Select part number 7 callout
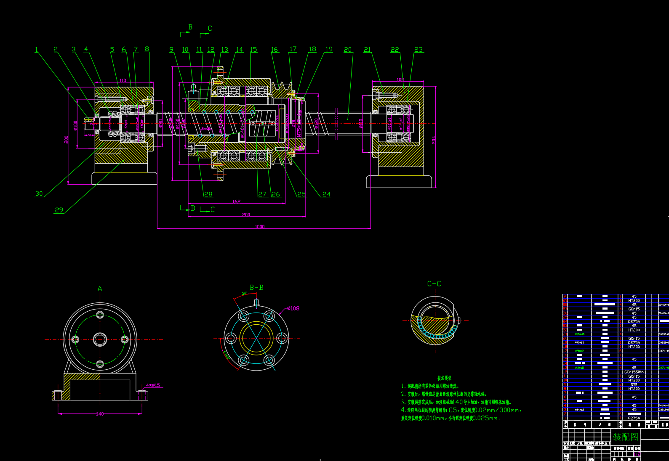 click(136, 49)
